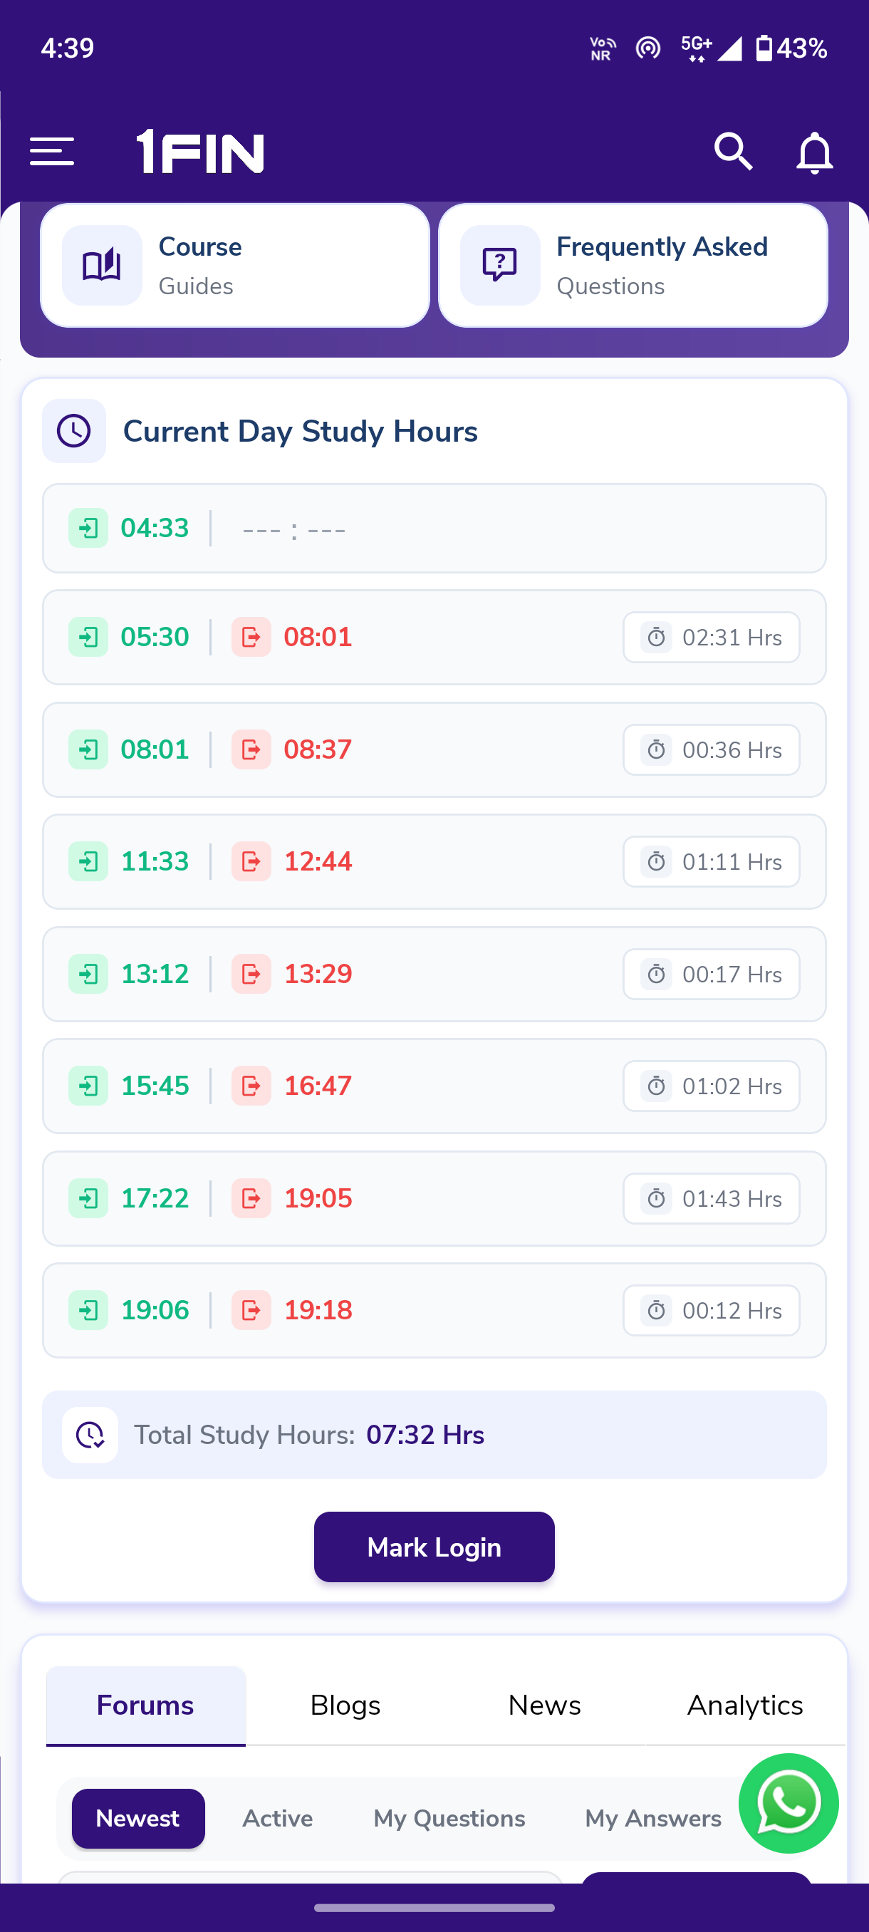This screenshot has height=1932, width=869.
Task: Switch to the News tab
Action: coord(544,1705)
